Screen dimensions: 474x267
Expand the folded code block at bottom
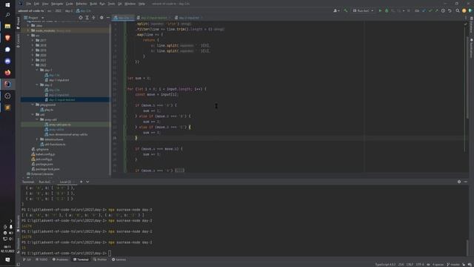click(x=179, y=171)
